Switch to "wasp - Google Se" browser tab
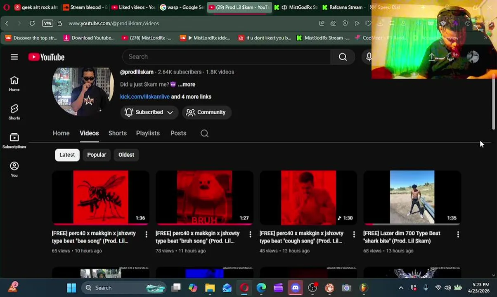Screen dimensions: 497x297 182,7
